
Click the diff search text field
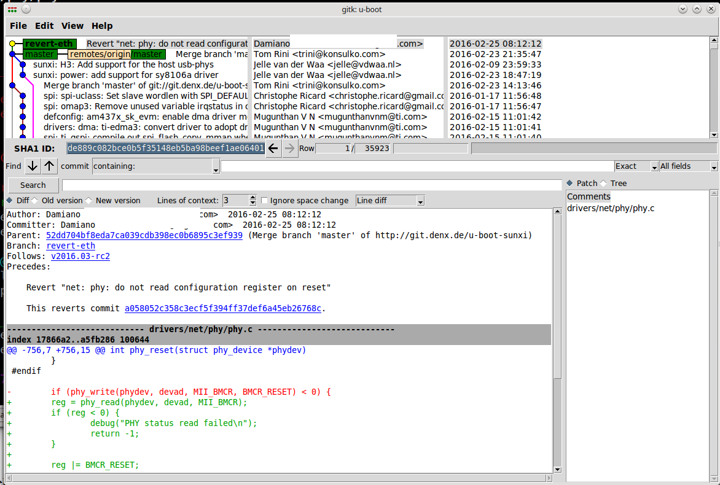click(x=312, y=185)
